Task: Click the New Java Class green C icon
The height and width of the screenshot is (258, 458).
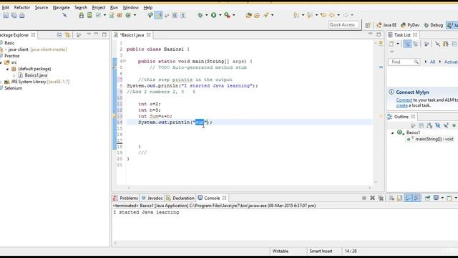Action: click(x=128, y=15)
